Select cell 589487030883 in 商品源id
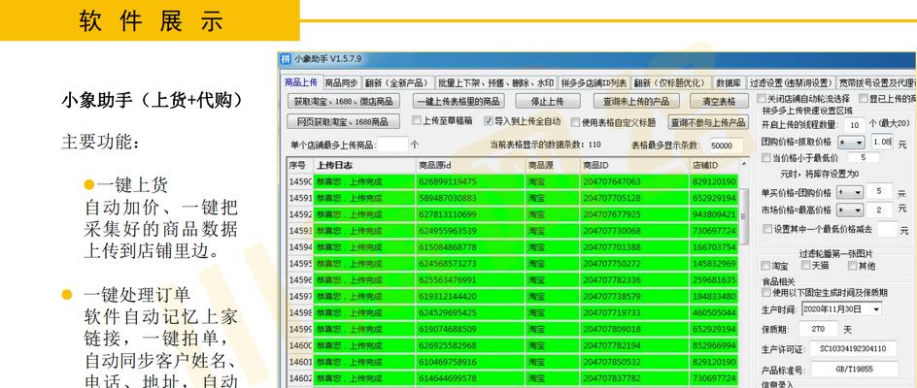917x388 pixels. click(470, 198)
